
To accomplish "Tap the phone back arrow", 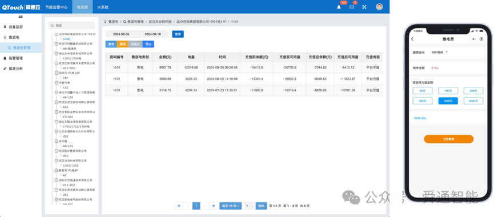I will (413, 39).
